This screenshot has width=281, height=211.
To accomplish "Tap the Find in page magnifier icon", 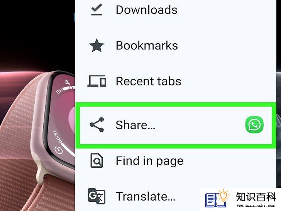I will click(96, 160).
